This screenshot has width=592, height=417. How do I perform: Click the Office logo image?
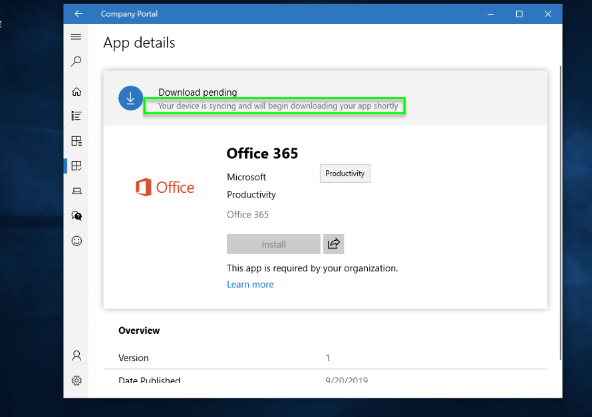(164, 187)
